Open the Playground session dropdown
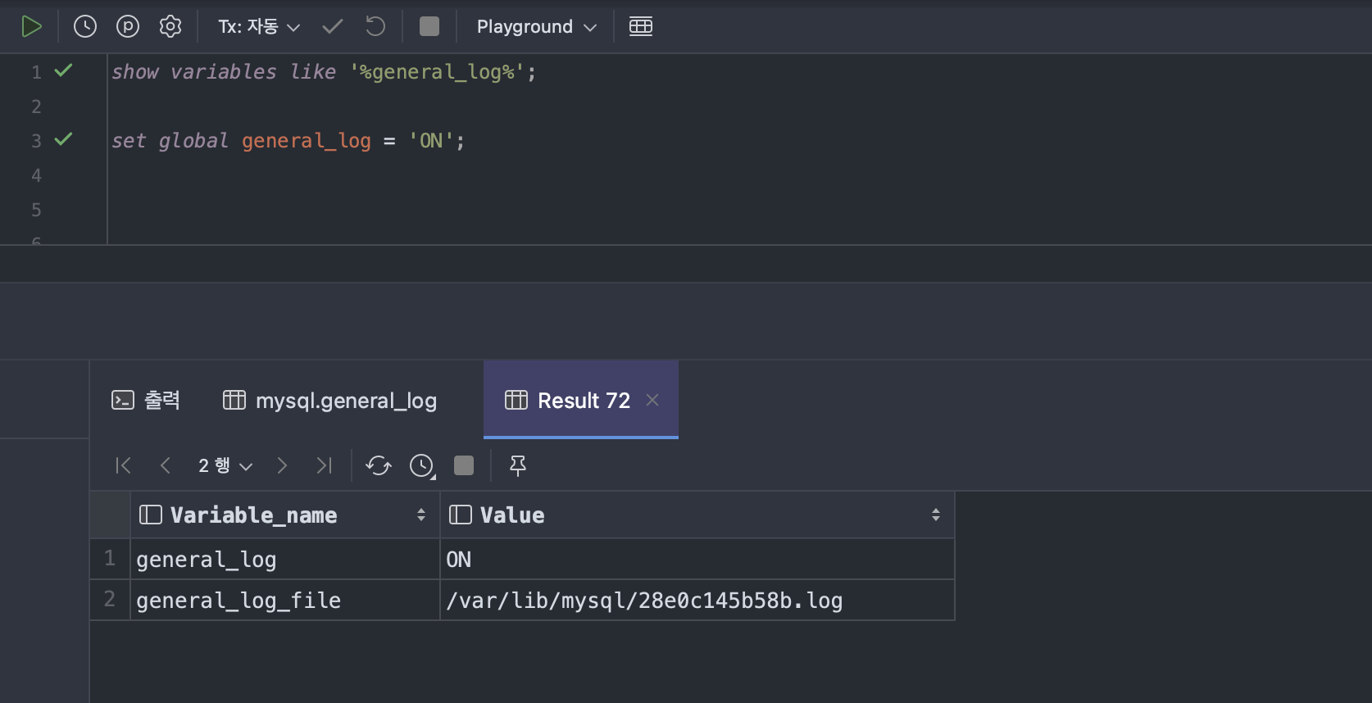This screenshot has height=703, width=1372. 537,26
